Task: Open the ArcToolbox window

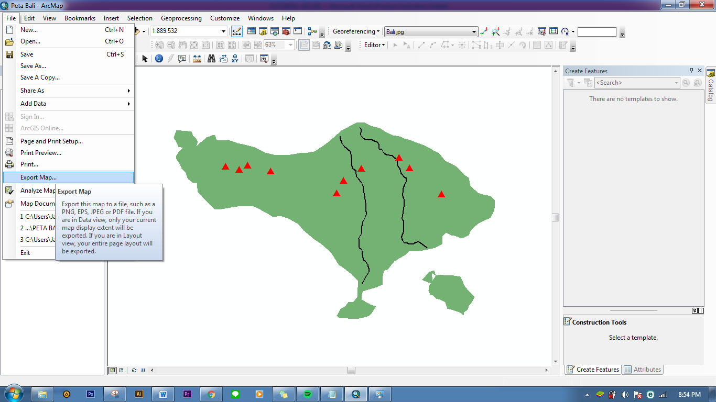Action: (x=286, y=31)
